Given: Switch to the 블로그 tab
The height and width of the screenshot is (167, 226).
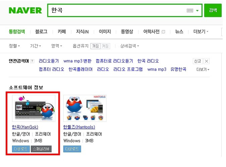Looking at the screenshot, I should click(41, 31).
